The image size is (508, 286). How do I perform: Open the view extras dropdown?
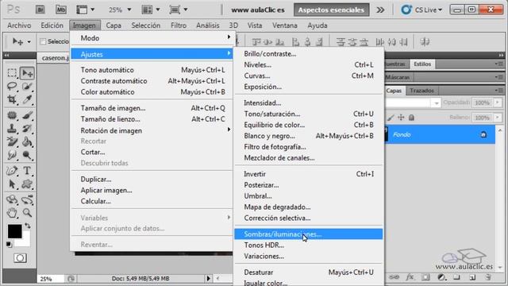(93, 10)
